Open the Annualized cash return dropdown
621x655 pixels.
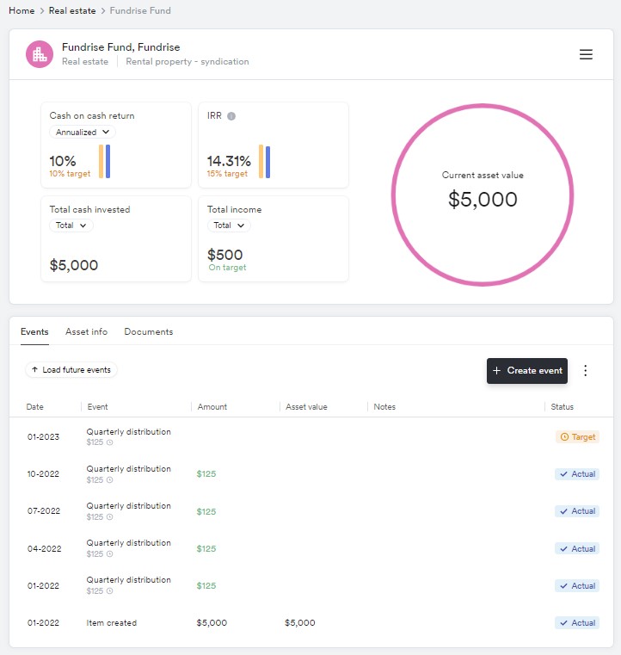coord(83,132)
